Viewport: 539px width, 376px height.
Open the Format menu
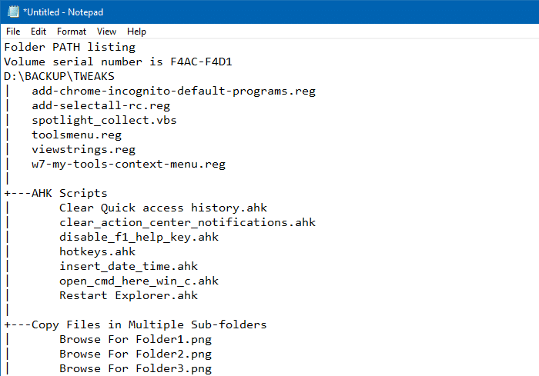[72, 32]
